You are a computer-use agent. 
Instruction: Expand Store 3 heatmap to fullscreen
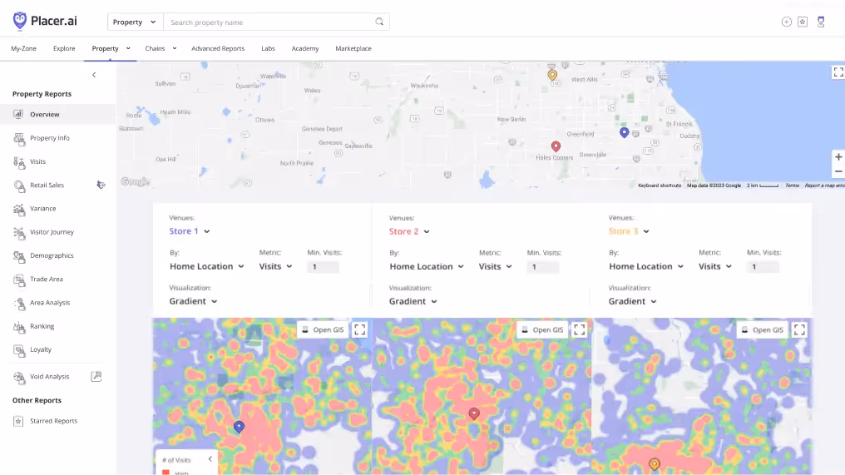[x=799, y=329]
